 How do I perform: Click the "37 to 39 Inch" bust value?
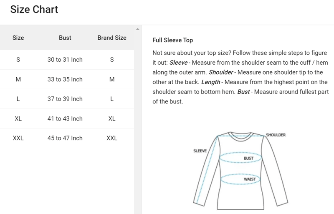click(65, 99)
